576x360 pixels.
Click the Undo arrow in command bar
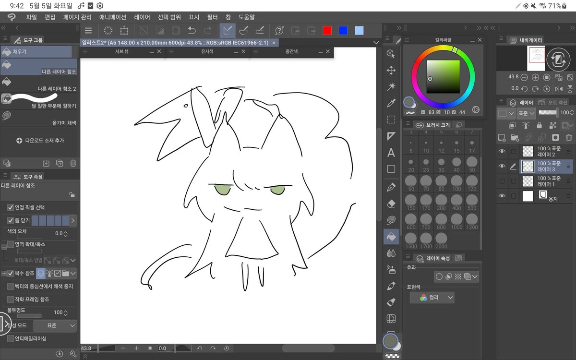click(x=192, y=31)
